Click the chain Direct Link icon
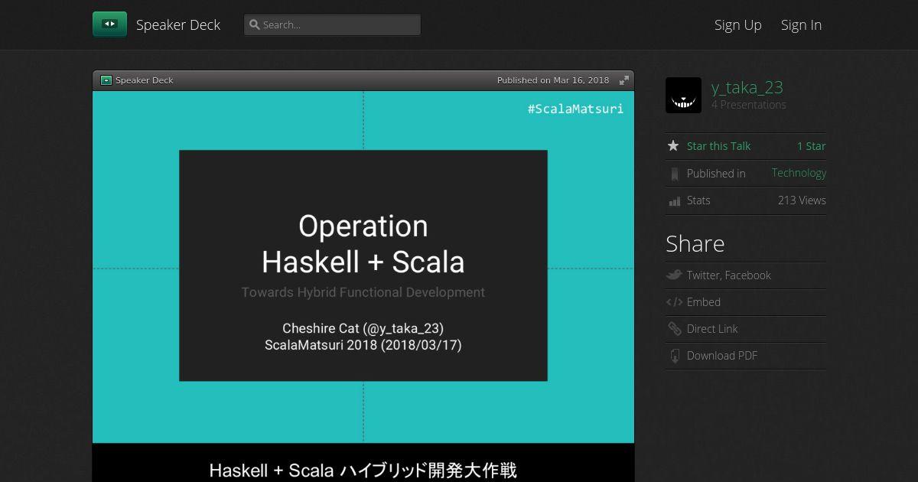Screen dimensions: 918x482 674,329
